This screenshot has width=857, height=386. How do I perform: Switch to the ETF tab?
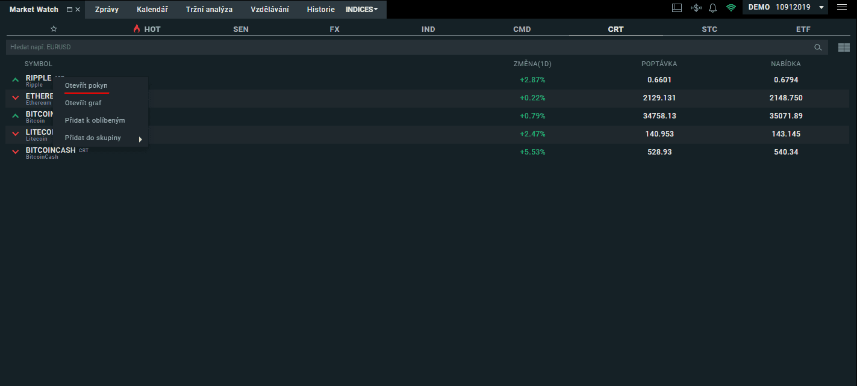(803, 29)
